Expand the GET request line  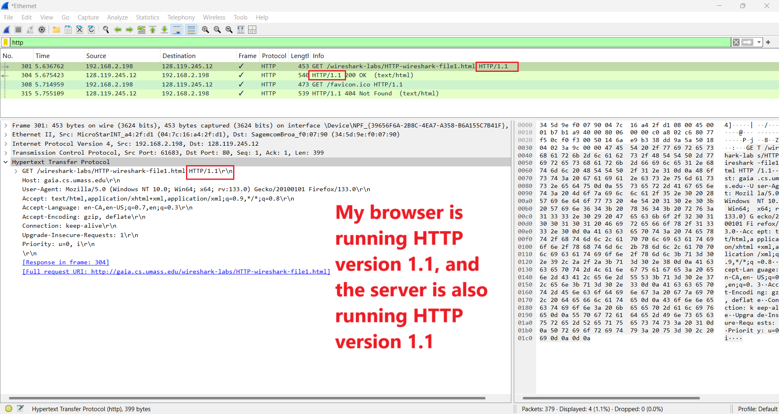pyautogui.click(x=16, y=171)
